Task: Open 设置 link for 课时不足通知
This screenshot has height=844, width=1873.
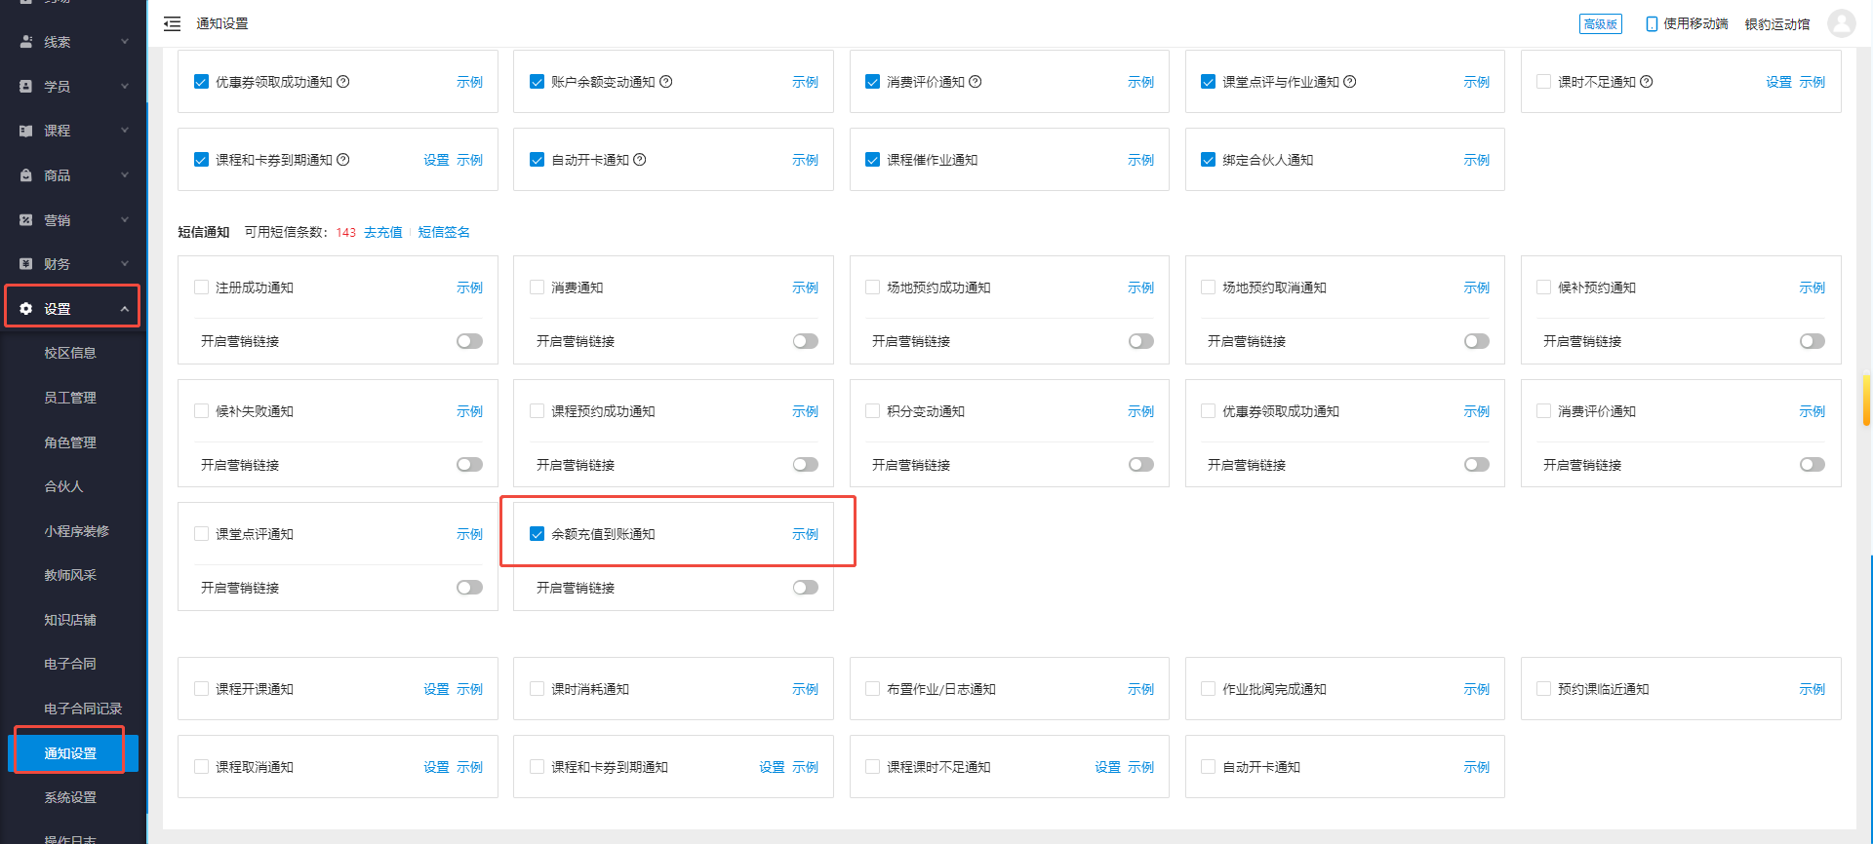Action: (x=1778, y=82)
